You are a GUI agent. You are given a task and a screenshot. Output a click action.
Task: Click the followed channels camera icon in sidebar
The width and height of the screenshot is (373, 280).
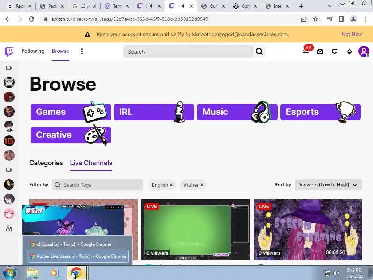[x=9, y=68]
